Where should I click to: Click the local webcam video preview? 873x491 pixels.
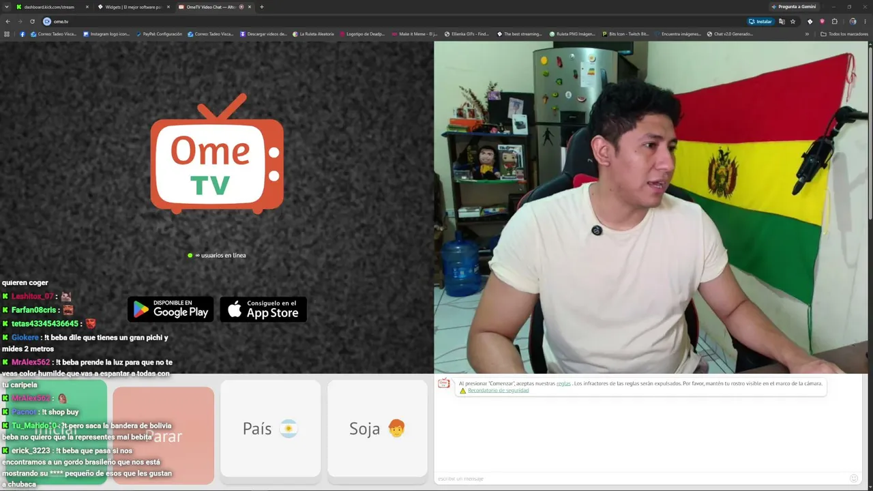[x=651, y=207]
